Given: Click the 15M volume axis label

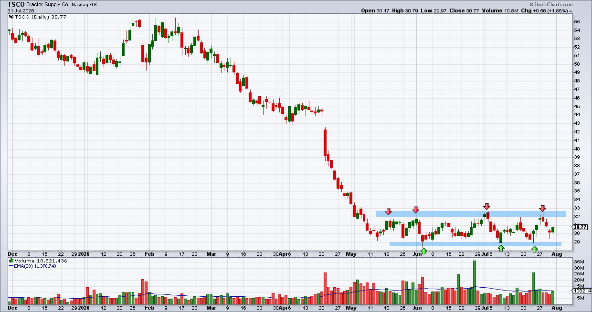Looking at the screenshot, I should pyautogui.click(x=579, y=286).
